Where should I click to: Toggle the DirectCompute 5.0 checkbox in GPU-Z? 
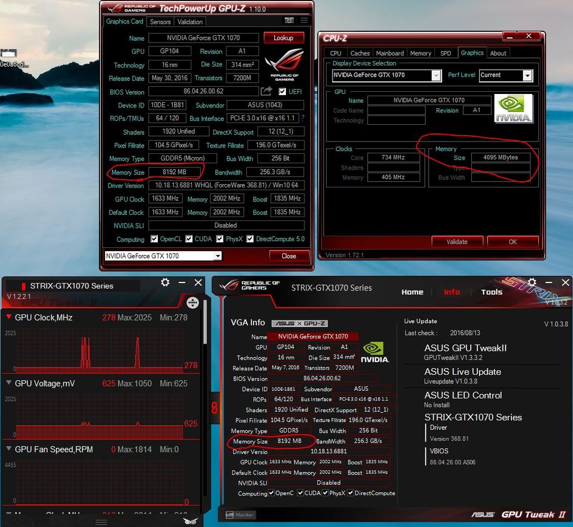[x=250, y=239]
